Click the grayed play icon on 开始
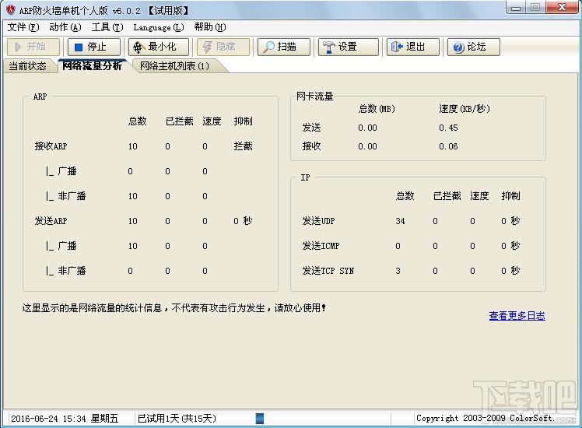 point(18,47)
